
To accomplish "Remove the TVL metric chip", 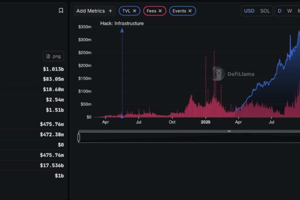I will tap(134, 10).
